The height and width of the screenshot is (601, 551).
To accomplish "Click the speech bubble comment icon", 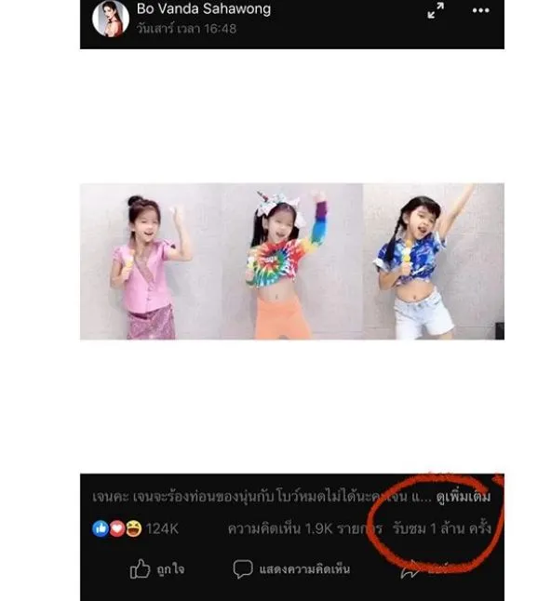I will coord(243,568).
